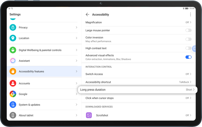Tap the Assistant icon
Image resolution: width=202 pixels, height=127 pixels.
click(13, 61)
